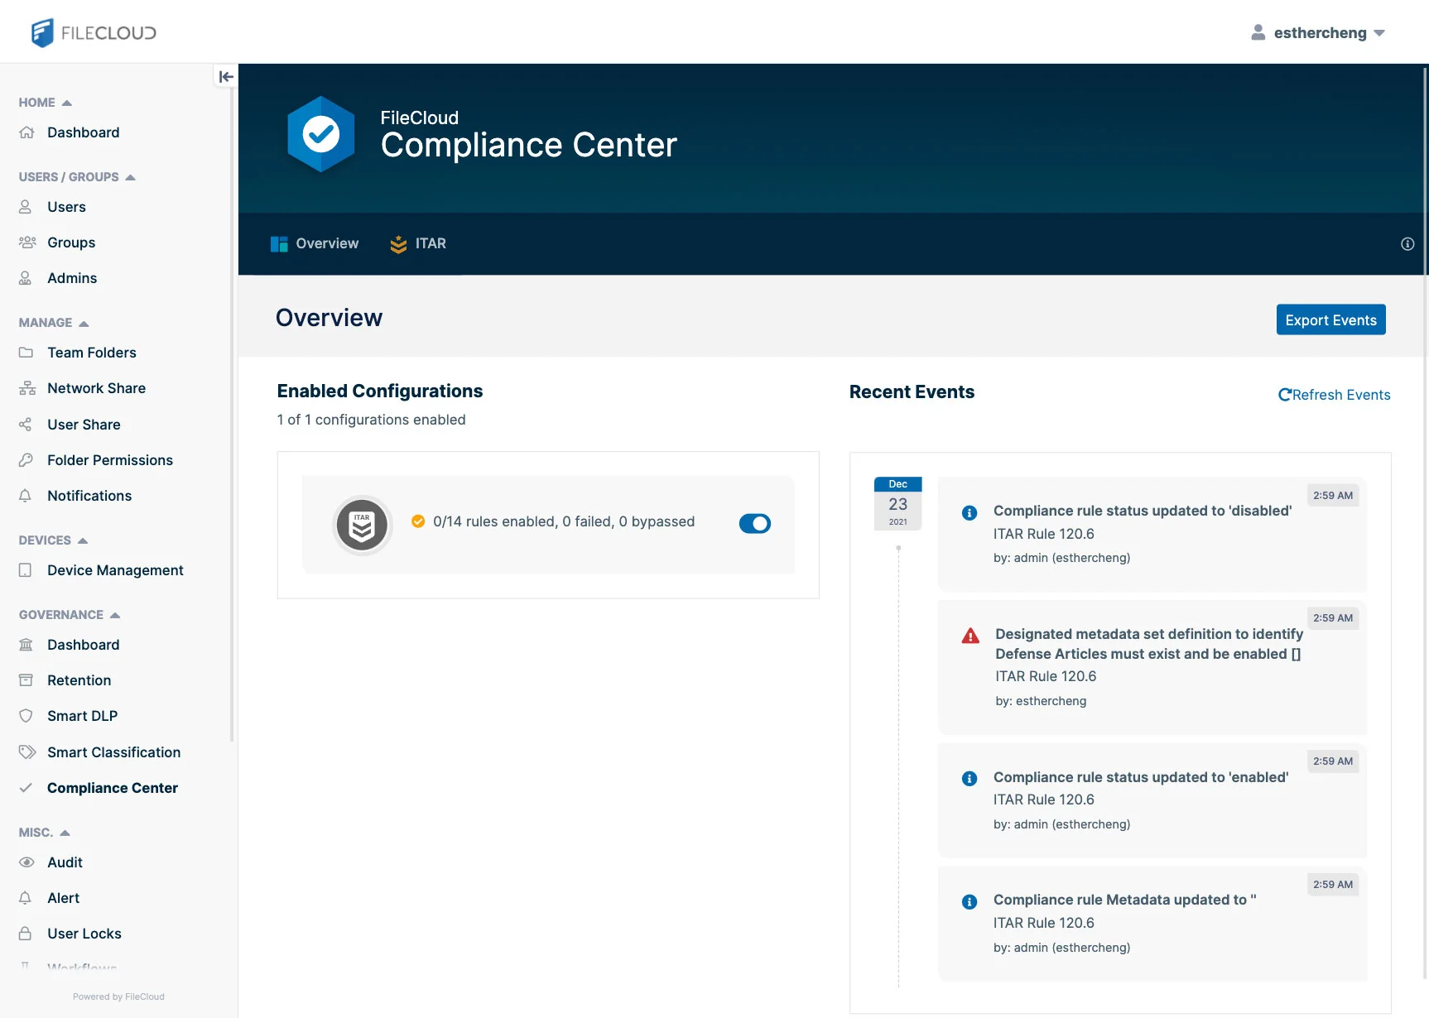Click the Dec 23 2021 date marker

click(x=897, y=503)
